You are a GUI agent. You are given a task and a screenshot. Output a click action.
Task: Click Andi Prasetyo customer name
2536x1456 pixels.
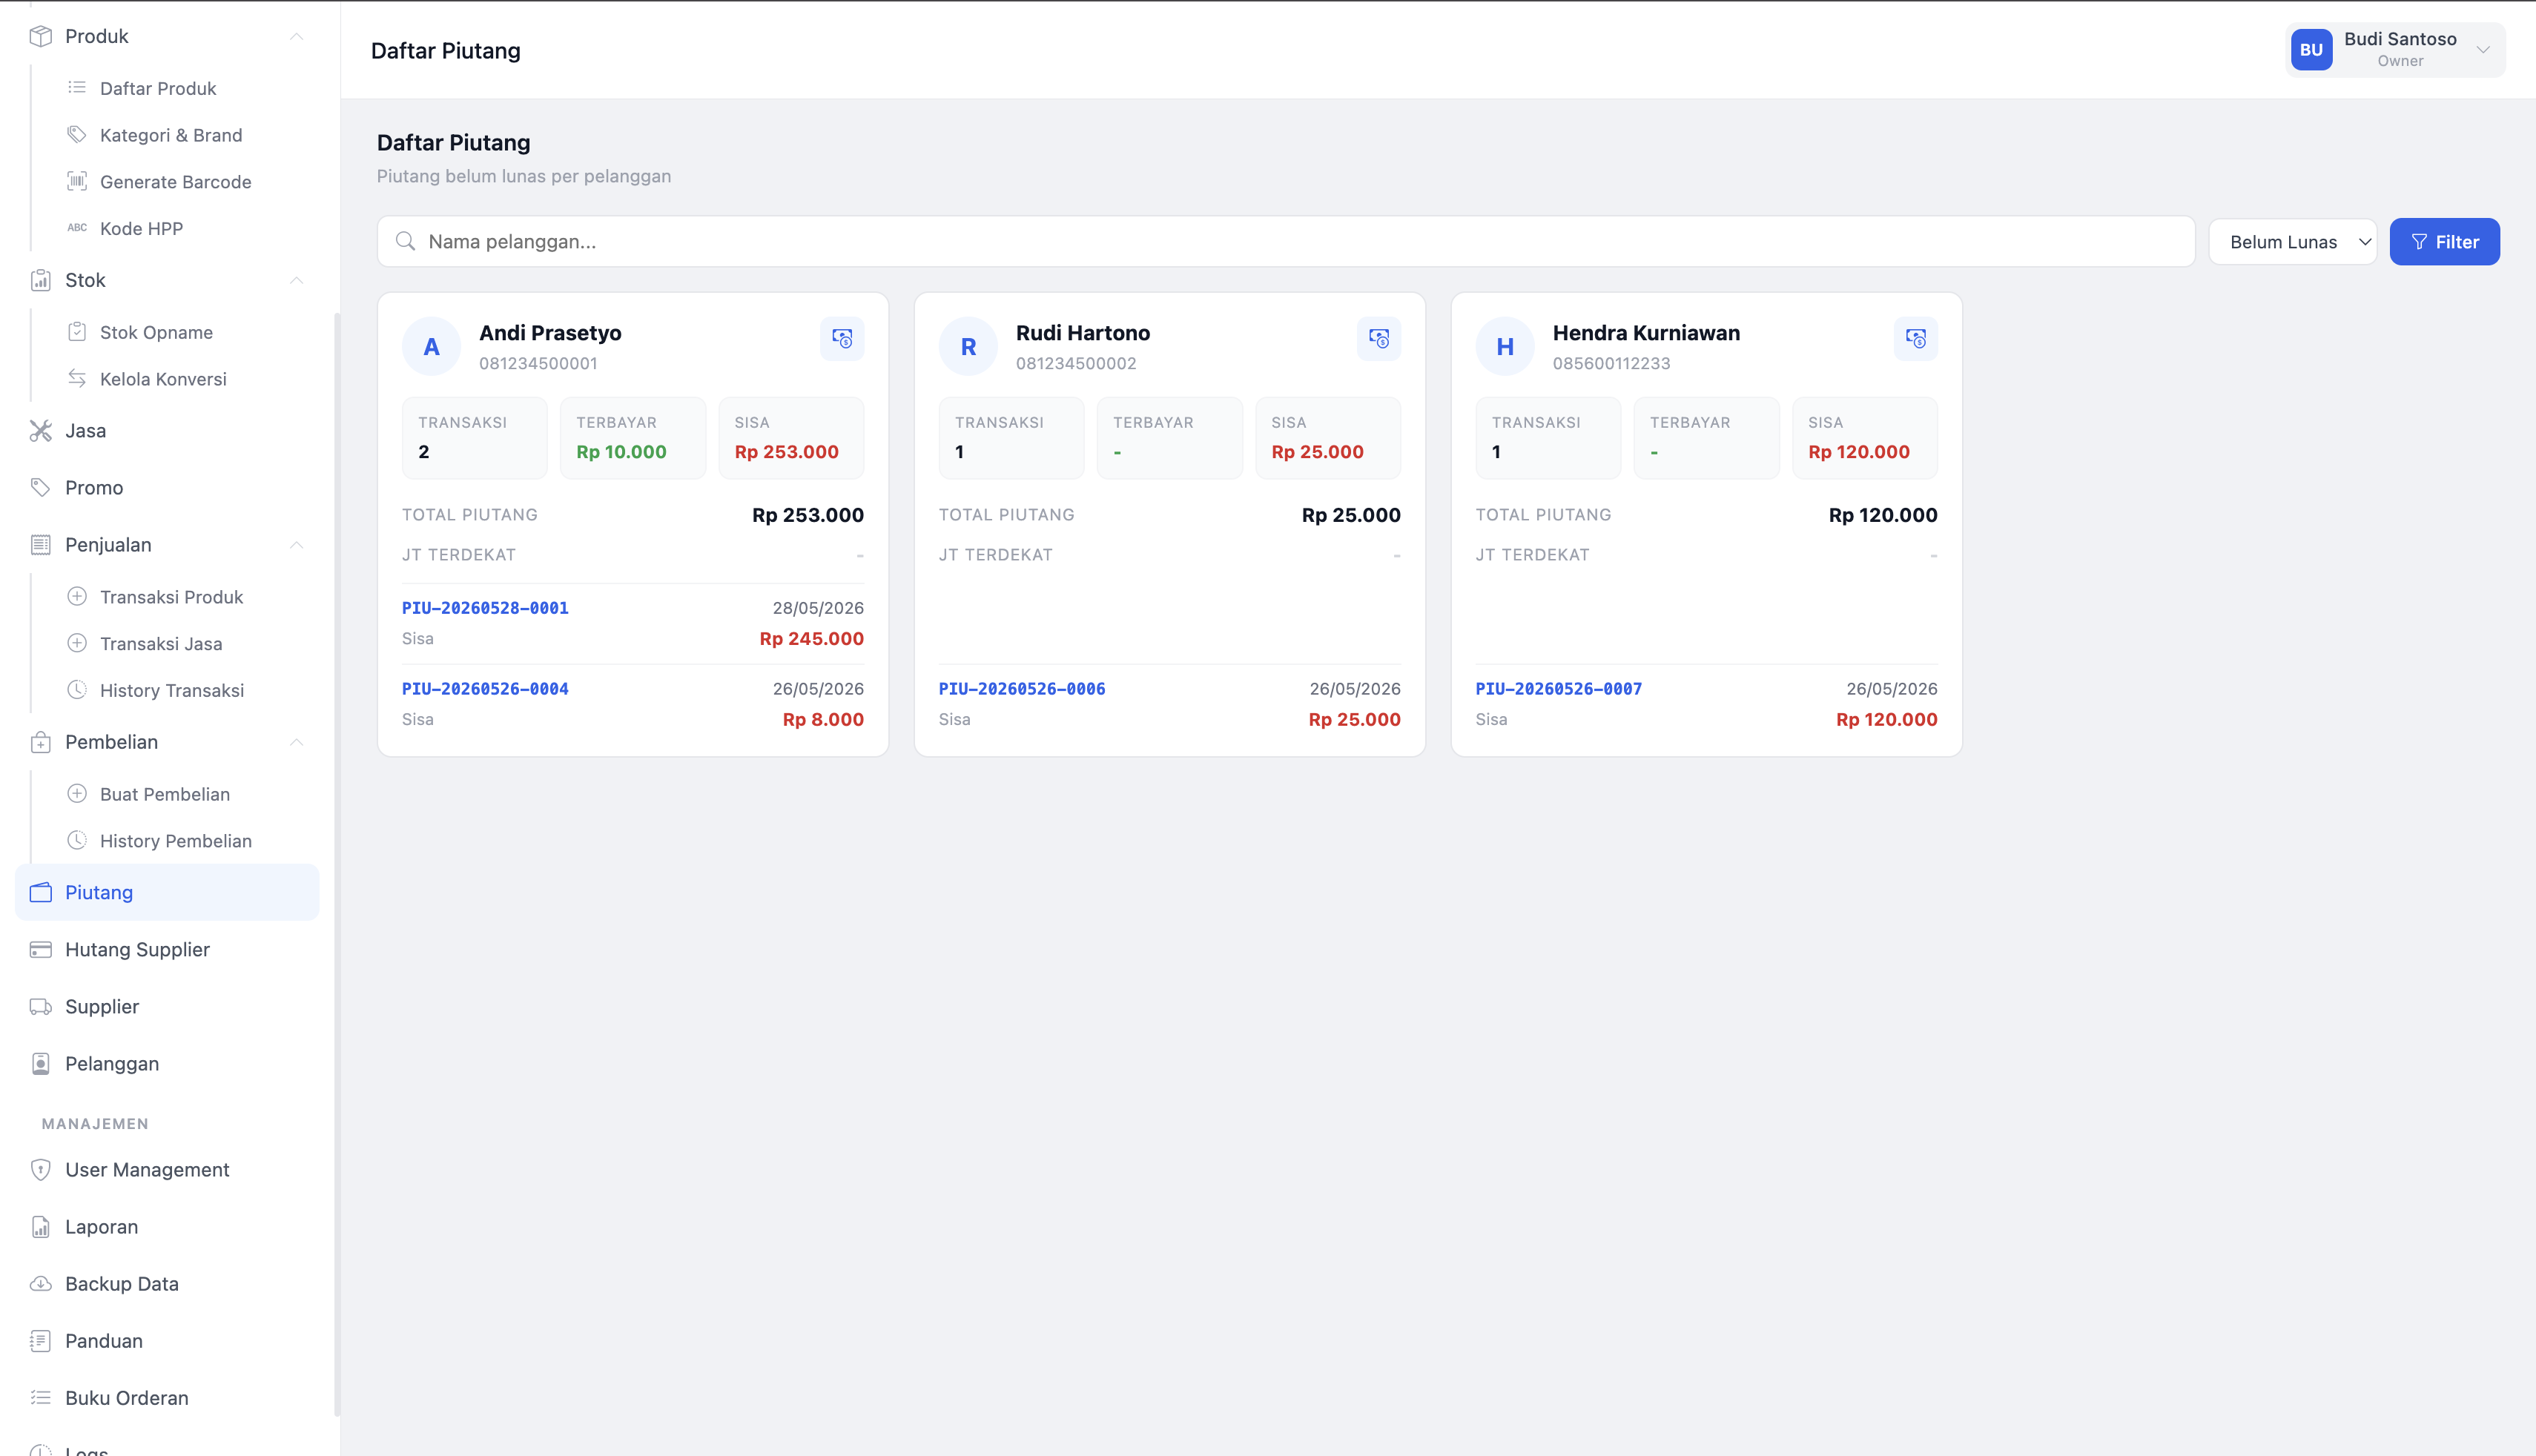550,333
